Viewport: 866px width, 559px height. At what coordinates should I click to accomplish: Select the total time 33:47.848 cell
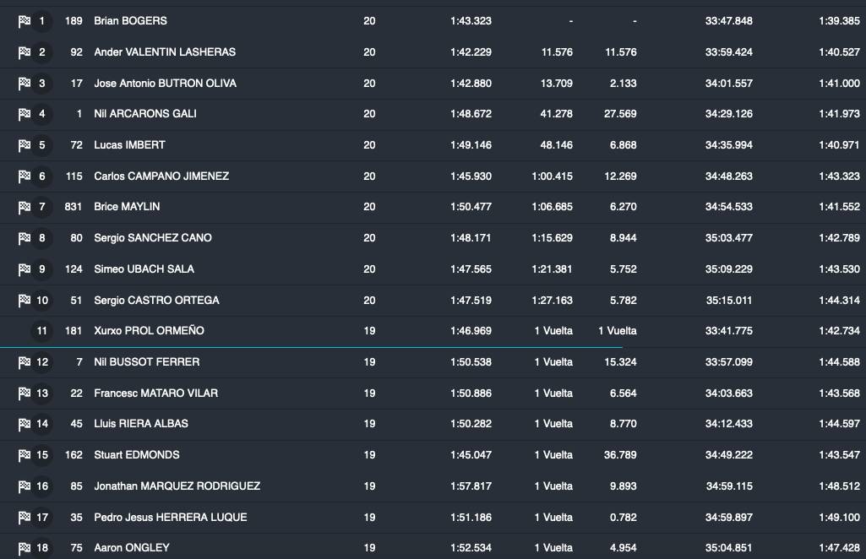(728, 21)
